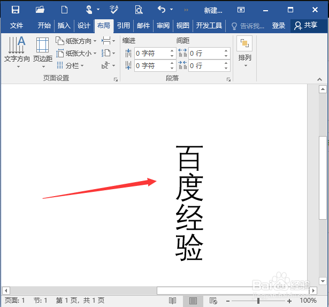
Task: Switch to print layout view icon
Action: 193,301
